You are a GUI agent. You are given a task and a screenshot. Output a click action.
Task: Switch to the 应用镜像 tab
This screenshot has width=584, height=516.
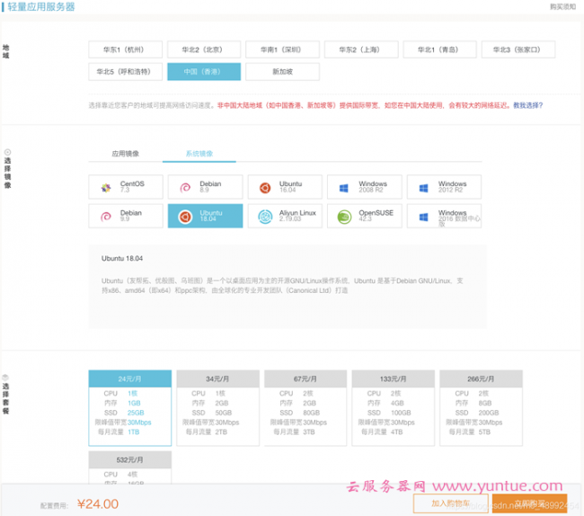[x=125, y=154]
